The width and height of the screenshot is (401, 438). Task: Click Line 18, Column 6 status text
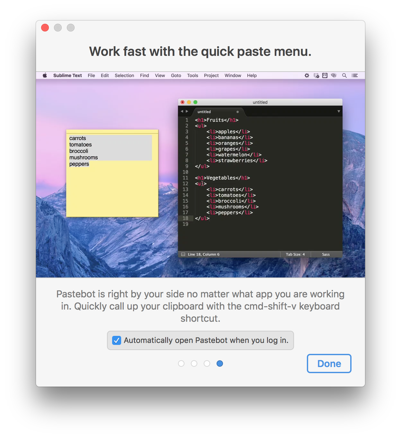click(x=204, y=254)
